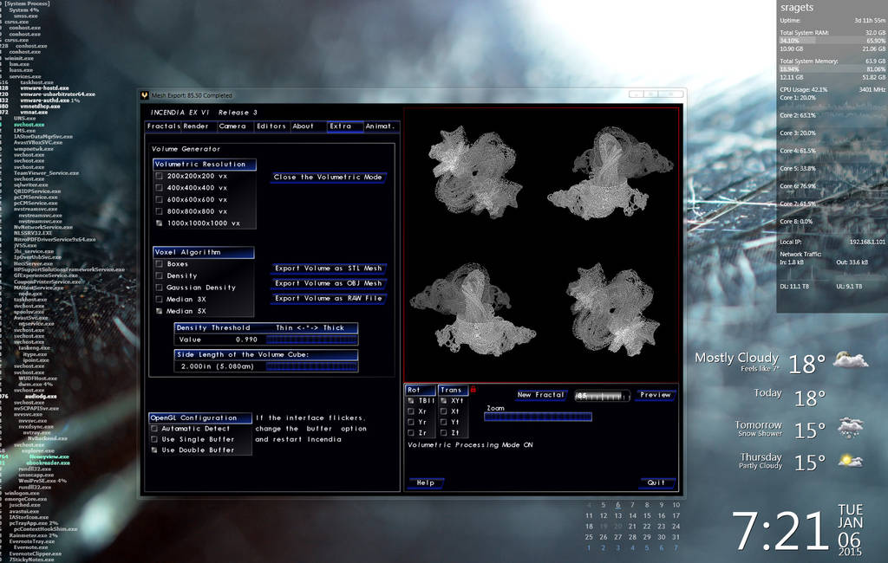888x563 pixels.
Task: Click the Rot header button
Action: 421,391
